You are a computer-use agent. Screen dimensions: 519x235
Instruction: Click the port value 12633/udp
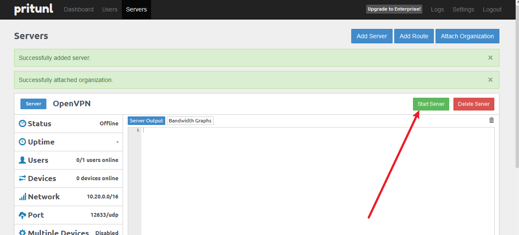104,215
